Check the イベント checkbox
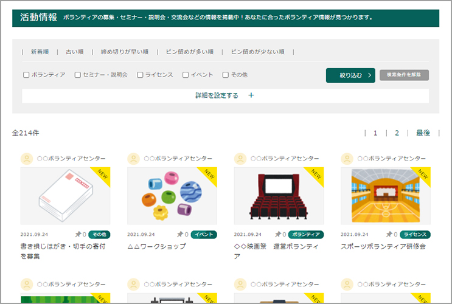This screenshot has width=452, height=304. tap(186, 75)
